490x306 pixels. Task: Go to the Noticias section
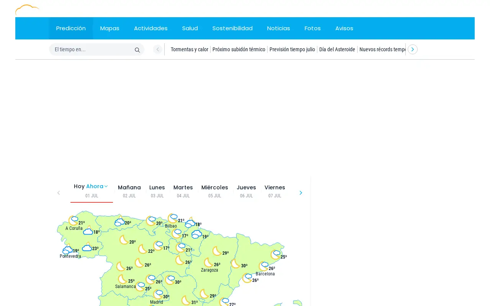coord(279,28)
